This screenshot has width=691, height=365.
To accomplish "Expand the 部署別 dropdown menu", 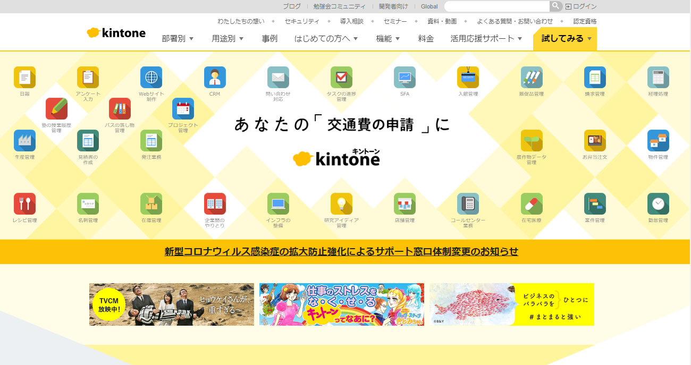I will [x=178, y=39].
